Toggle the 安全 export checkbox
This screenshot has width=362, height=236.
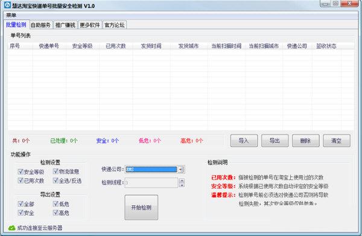pos(21,212)
